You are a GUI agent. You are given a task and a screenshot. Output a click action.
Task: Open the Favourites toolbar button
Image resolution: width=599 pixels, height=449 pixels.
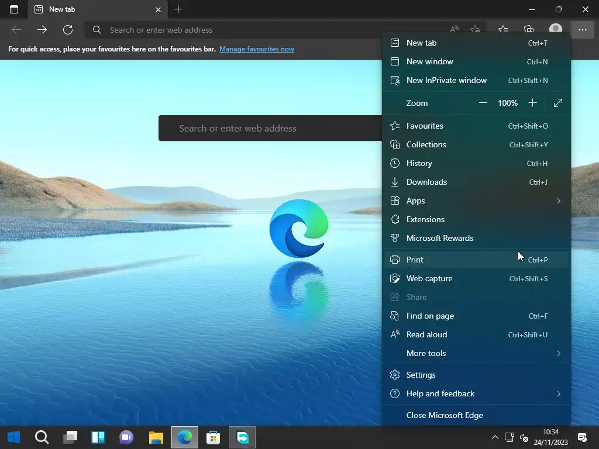(503, 29)
